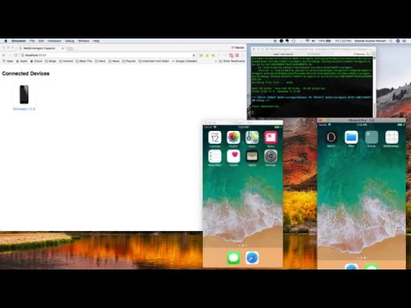The image size is (411, 308).
Task: Open the Settings app in left simulator
Action: click(x=271, y=157)
